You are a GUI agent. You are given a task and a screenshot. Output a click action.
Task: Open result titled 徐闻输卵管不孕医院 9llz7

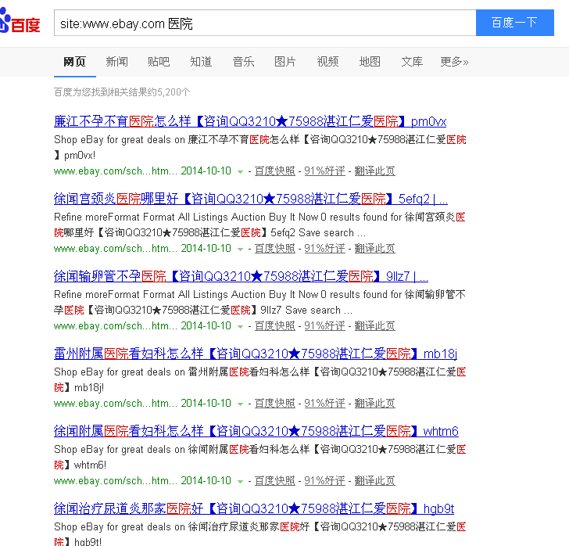point(241,276)
